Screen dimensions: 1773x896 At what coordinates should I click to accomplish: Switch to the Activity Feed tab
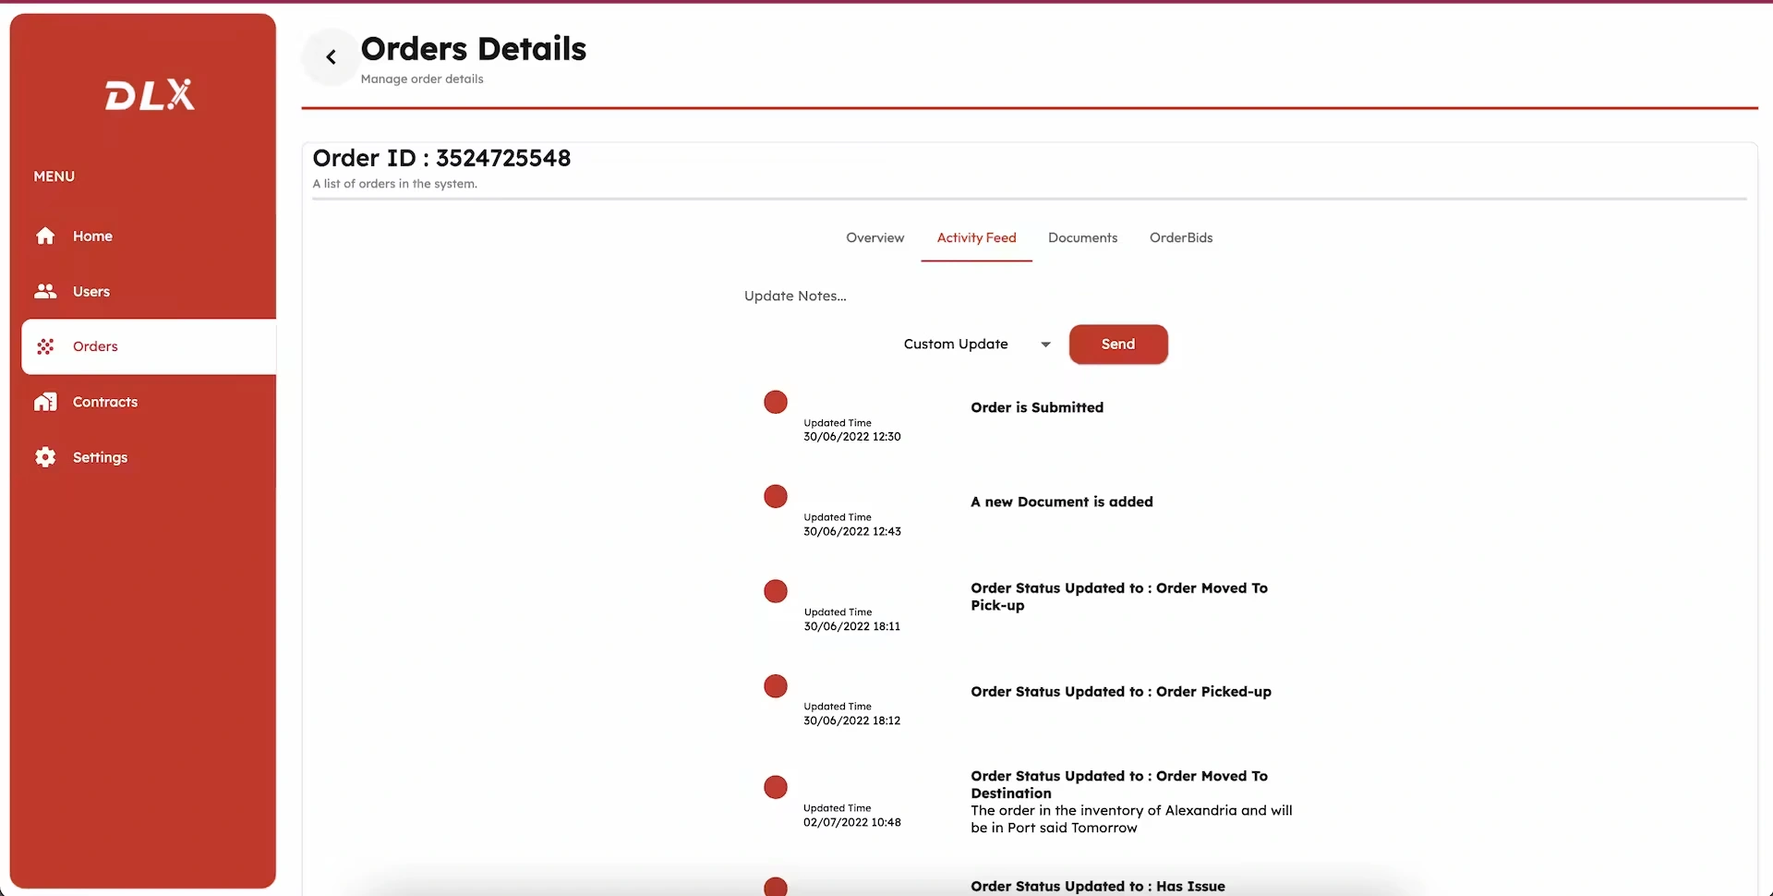click(976, 237)
